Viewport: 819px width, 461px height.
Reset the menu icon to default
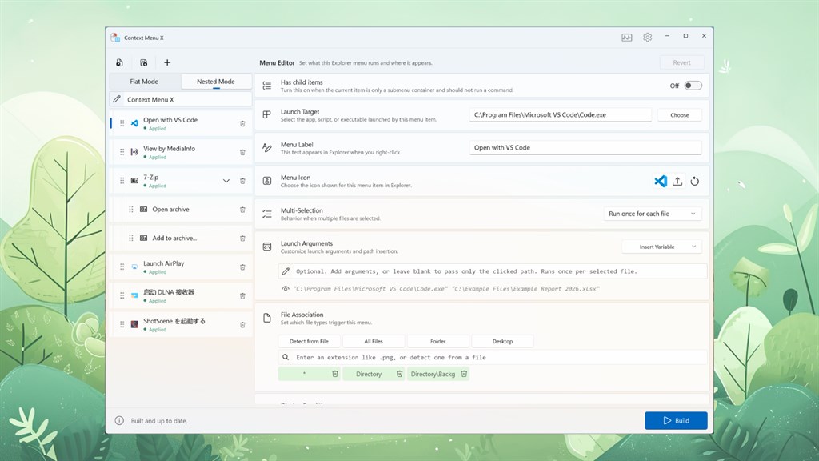[x=695, y=182]
